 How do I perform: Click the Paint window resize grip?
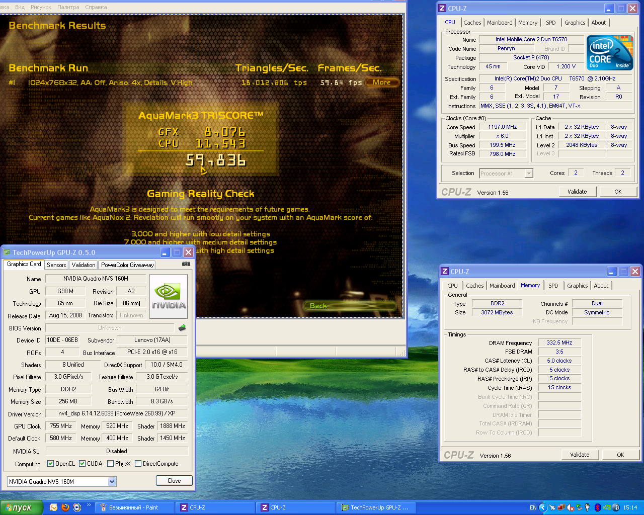tap(402, 353)
